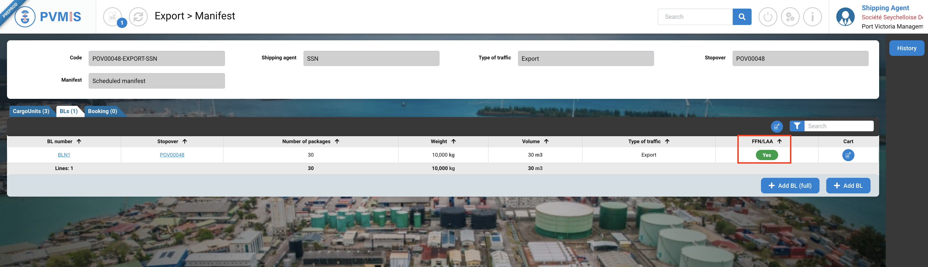Image resolution: width=928 pixels, height=267 pixels.
Task: Open the documents icon with badge 1
Action: point(113,17)
